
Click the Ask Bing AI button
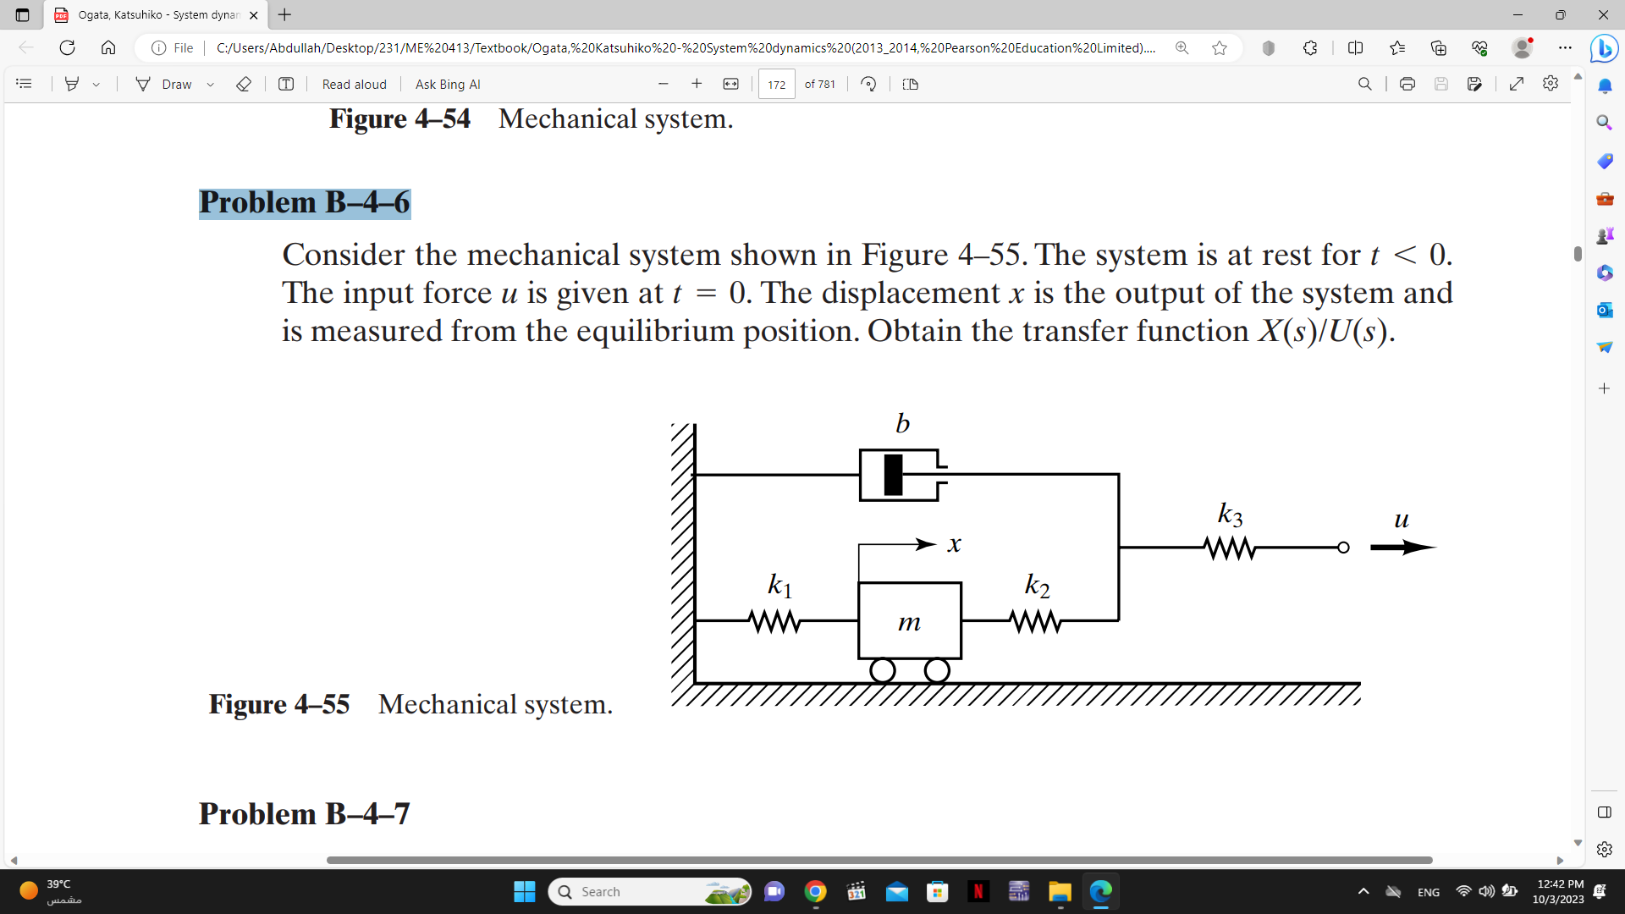pyautogui.click(x=446, y=84)
